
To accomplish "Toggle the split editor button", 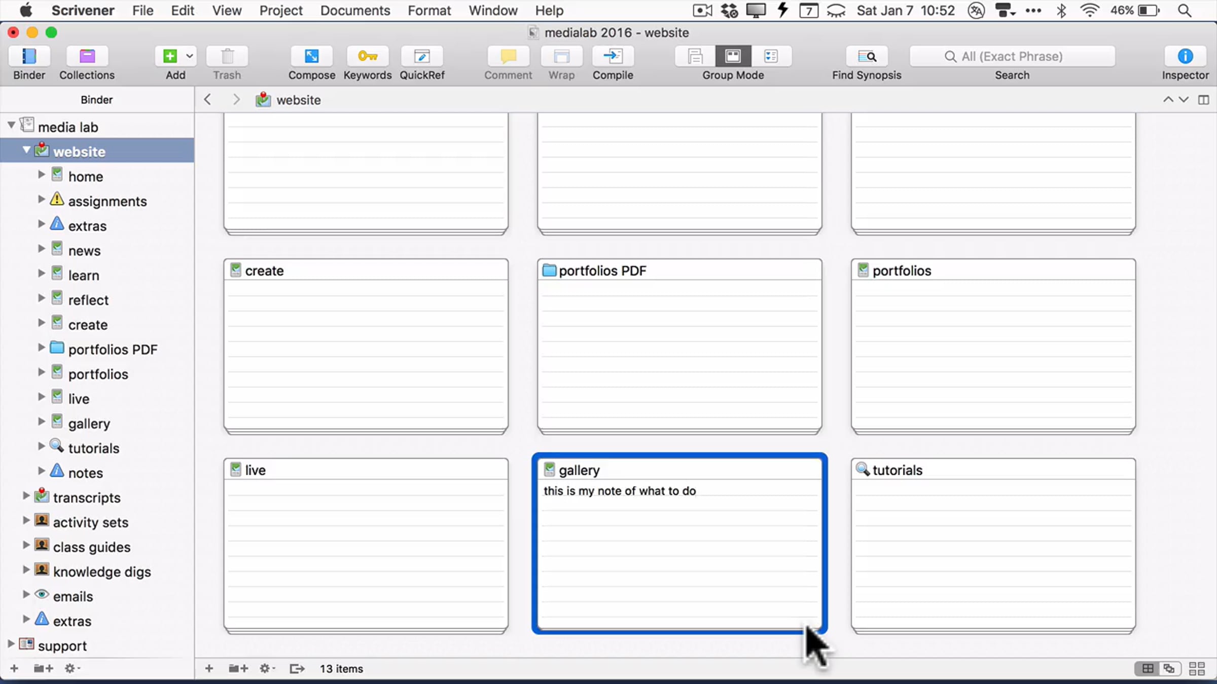I will click(x=1203, y=100).
